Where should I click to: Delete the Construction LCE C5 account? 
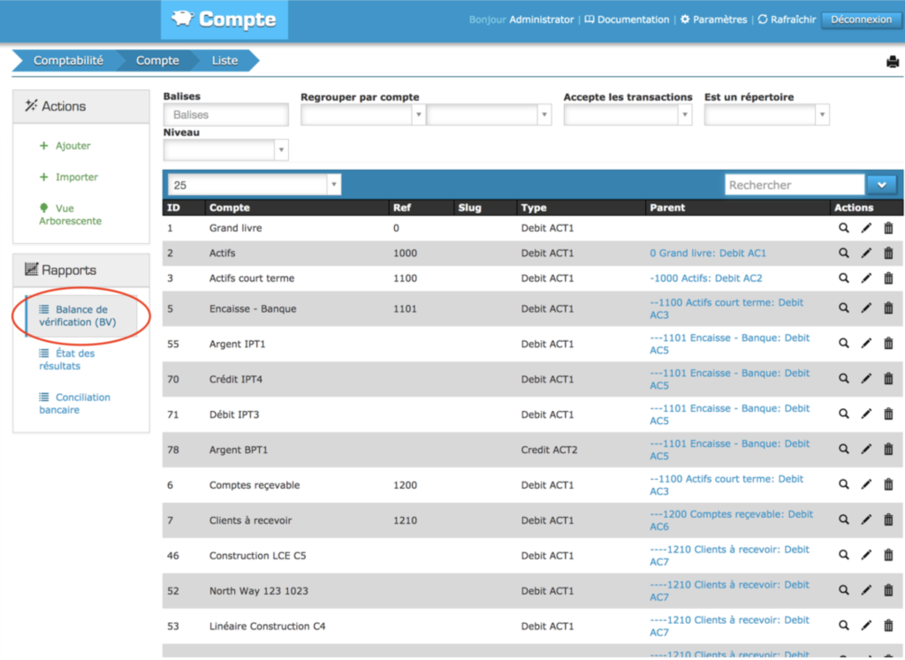[888, 556]
